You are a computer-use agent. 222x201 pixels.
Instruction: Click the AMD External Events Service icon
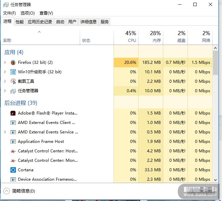coord(13,132)
